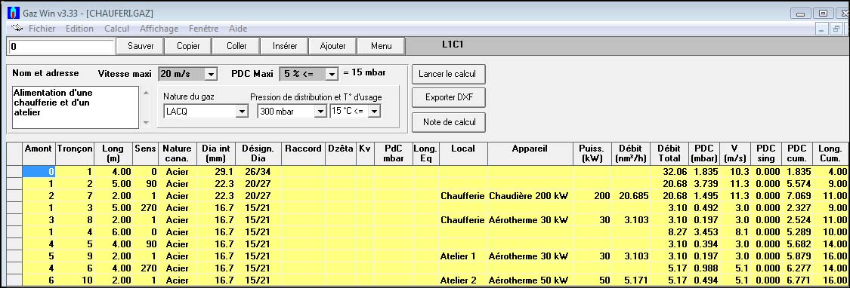Click the Sauver toolbar button
Image resolution: width=850 pixels, height=288 pixels.
coord(141,46)
